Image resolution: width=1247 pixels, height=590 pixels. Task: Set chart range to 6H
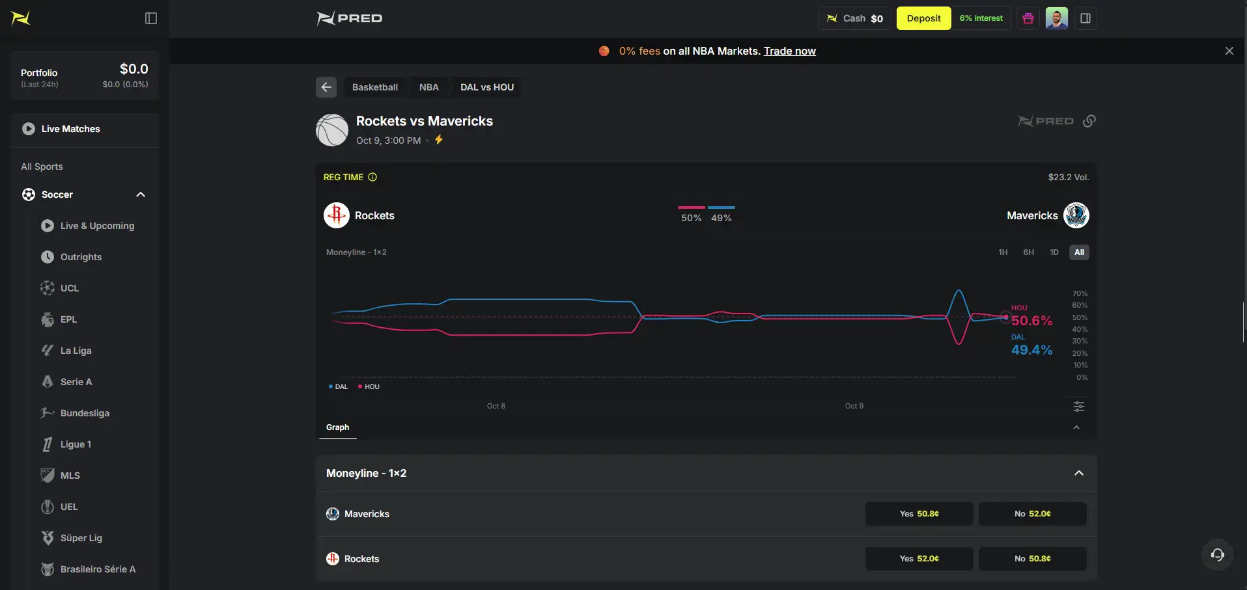1028,252
